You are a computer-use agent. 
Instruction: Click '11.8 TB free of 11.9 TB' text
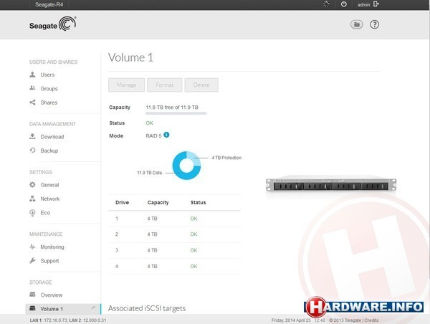click(x=172, y=108)
